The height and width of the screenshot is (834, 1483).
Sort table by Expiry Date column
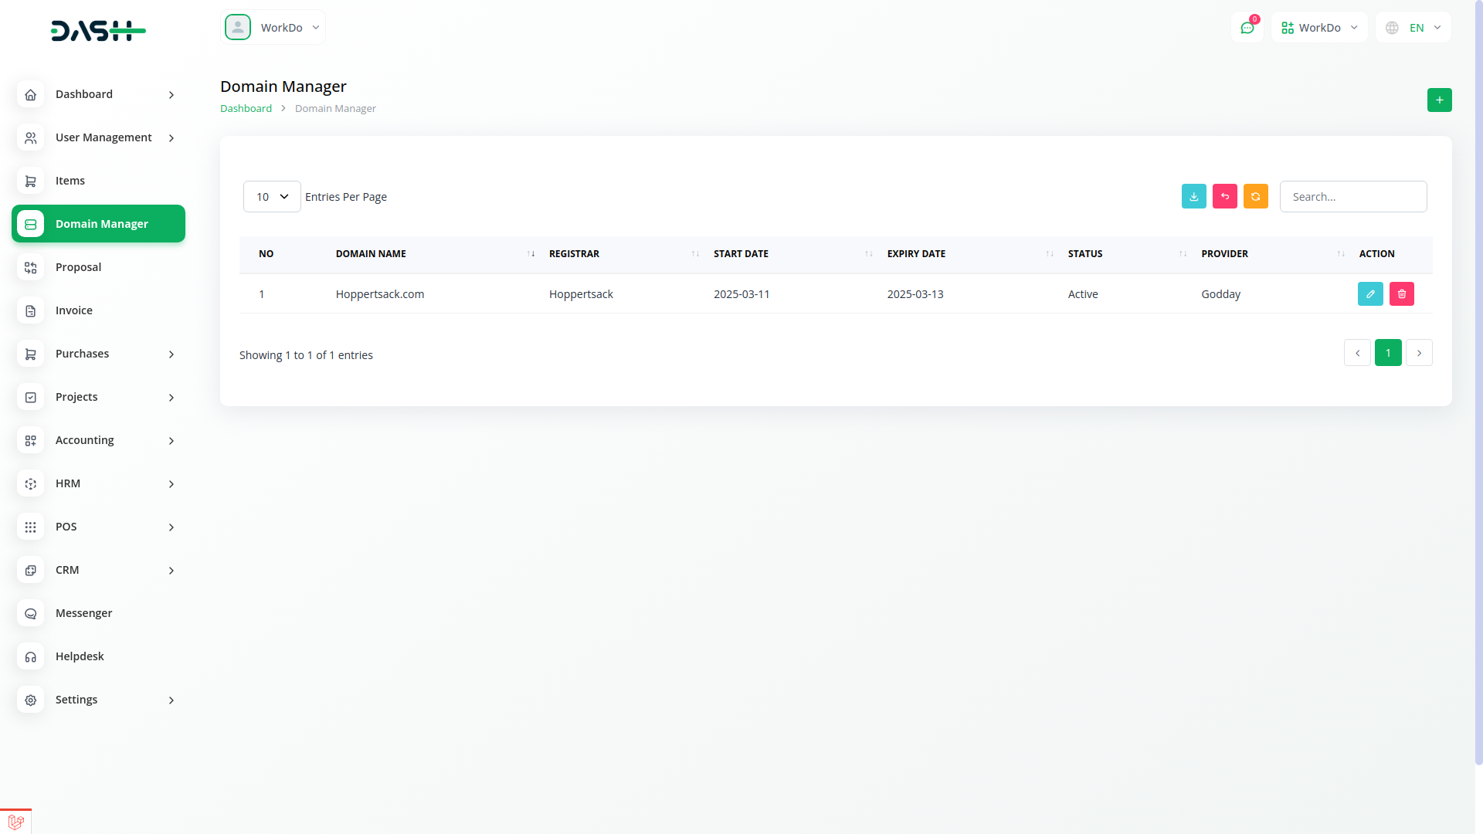pyautogui.click(x=916, y=254)
